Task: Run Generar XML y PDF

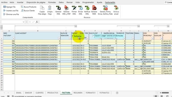Action: coord(66,10)
